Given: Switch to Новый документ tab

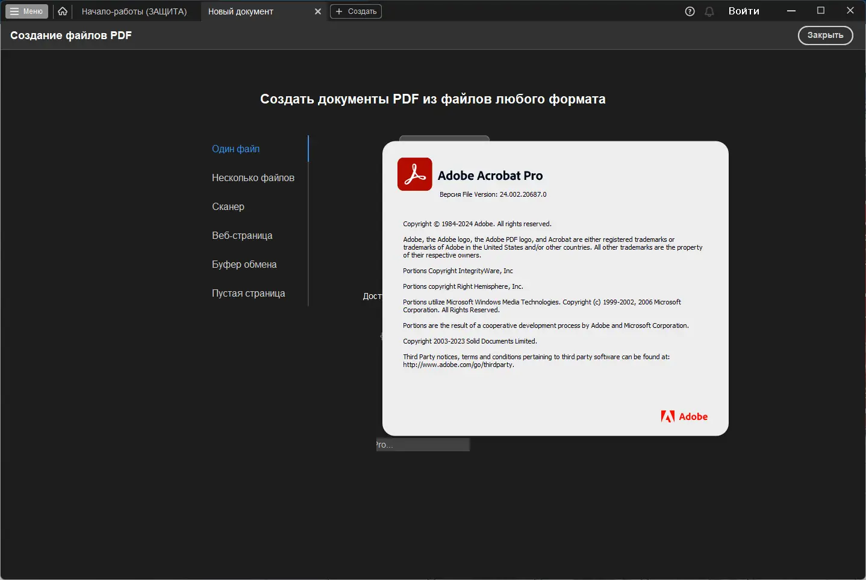Looking at the screenshot, I should point(240,11).
